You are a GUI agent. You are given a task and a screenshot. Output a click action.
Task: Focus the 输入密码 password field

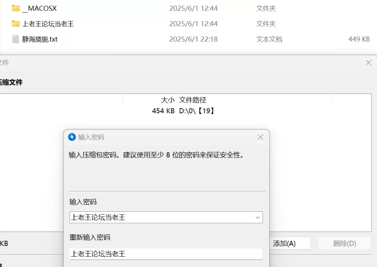[x=166, y=217]
